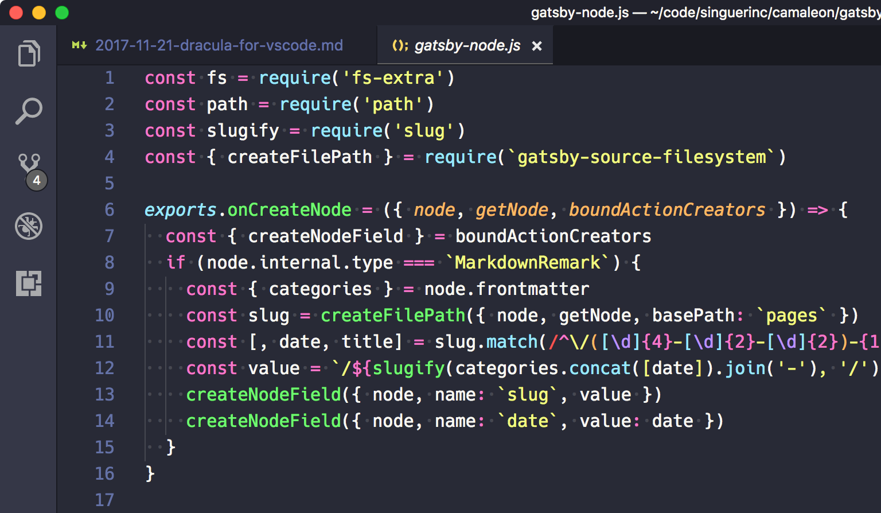Click the slugify variable on line 3
The image size is (881, 513).
243,130
